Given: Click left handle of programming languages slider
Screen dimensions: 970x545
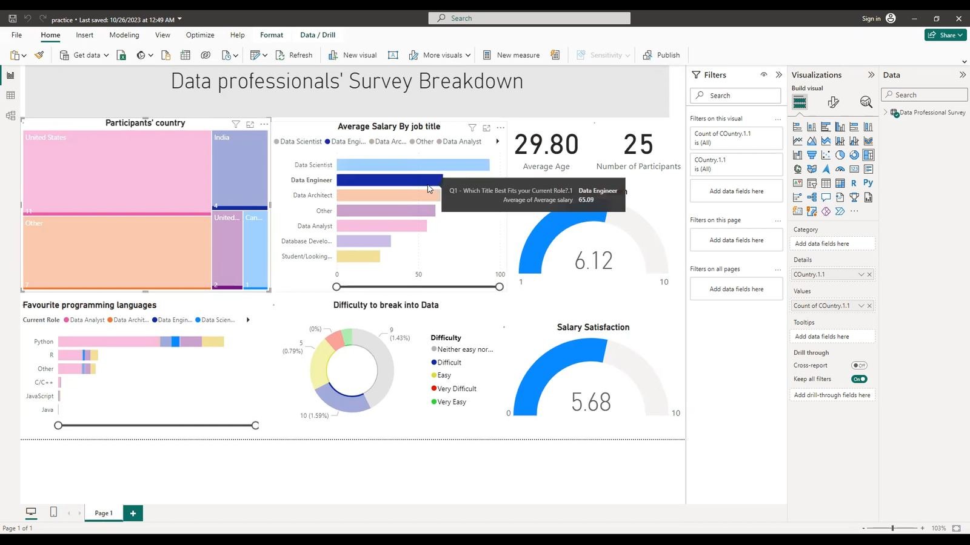Looking at the screenshot, I should (x=58, y=426).
